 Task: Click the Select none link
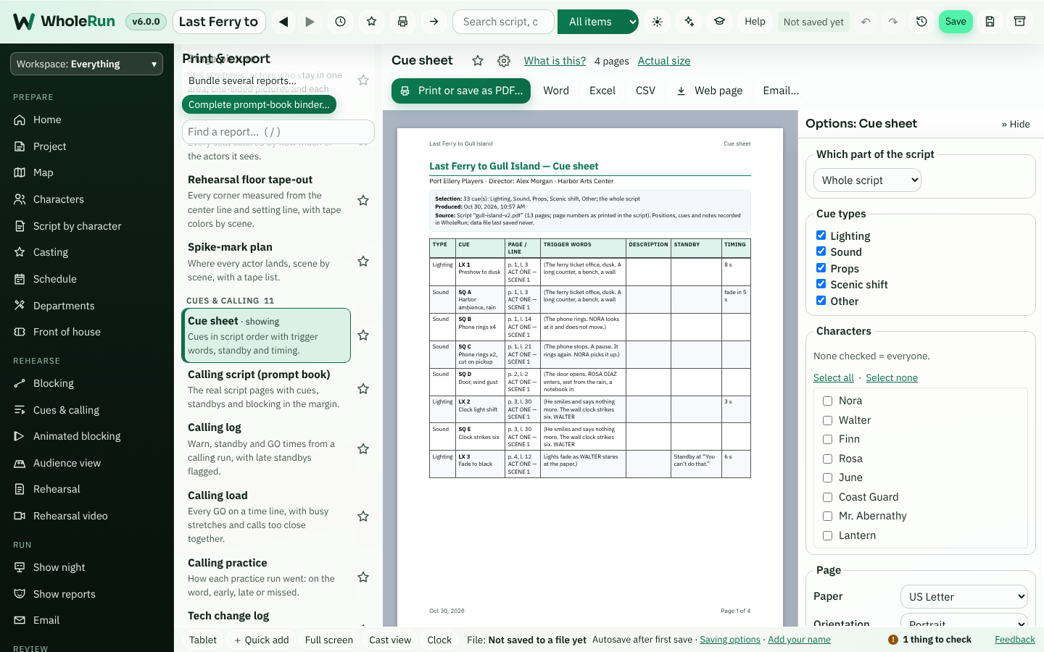(892, 377)
